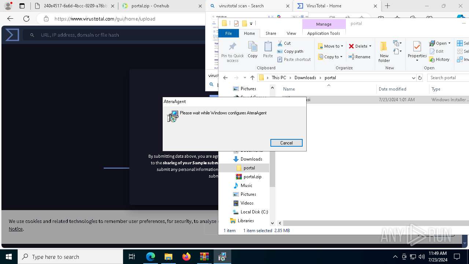Open the Windows Start menu
The height and width of the screenshot is (264, 469).
[x=9, y=257]
